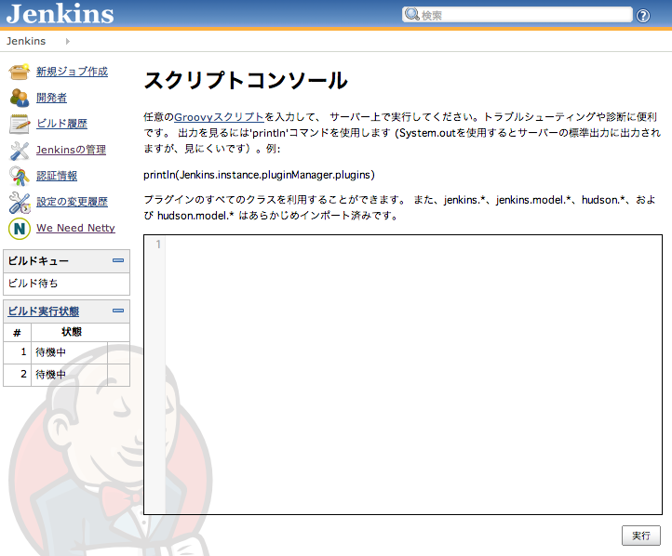Screen dimensions: 672x556
Task: Click the スクリプトコンソール page heading
Action: click(x=246, y=81)
